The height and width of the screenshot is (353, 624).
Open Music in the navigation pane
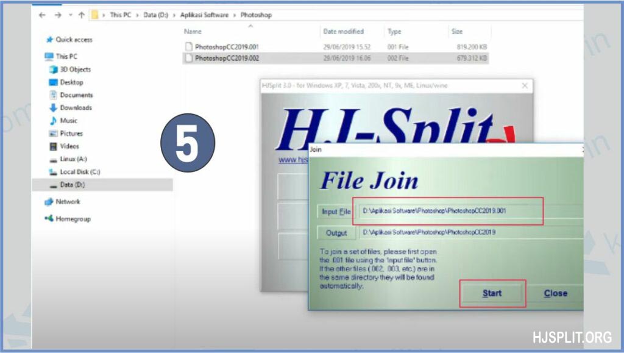(68, 121)
